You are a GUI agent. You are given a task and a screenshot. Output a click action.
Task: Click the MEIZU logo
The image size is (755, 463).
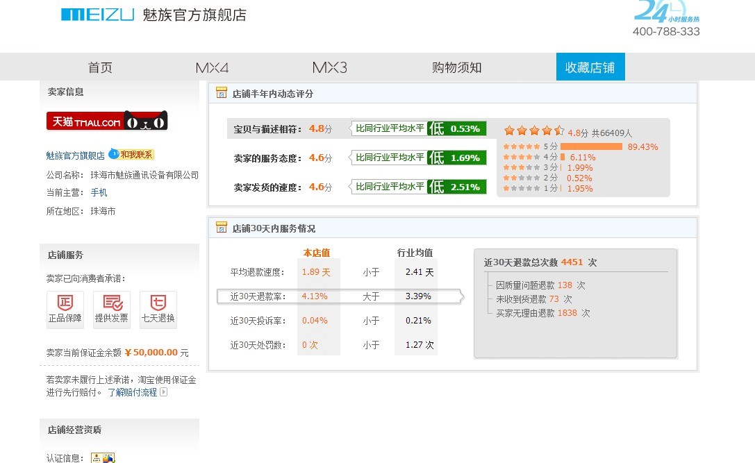[x=97, y=15]
